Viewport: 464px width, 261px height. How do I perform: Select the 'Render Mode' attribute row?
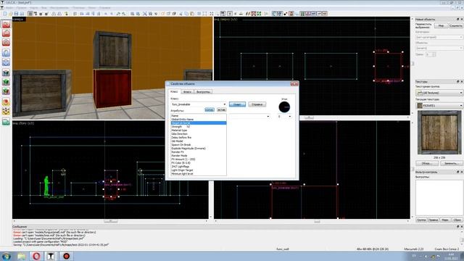[199, 156]
